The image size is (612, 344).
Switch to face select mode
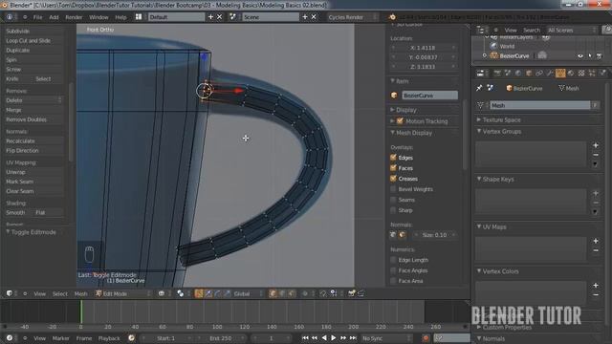291,293
